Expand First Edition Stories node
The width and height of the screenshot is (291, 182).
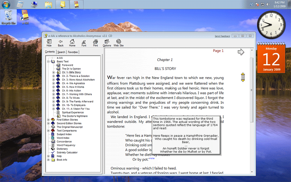click(48, 120)
